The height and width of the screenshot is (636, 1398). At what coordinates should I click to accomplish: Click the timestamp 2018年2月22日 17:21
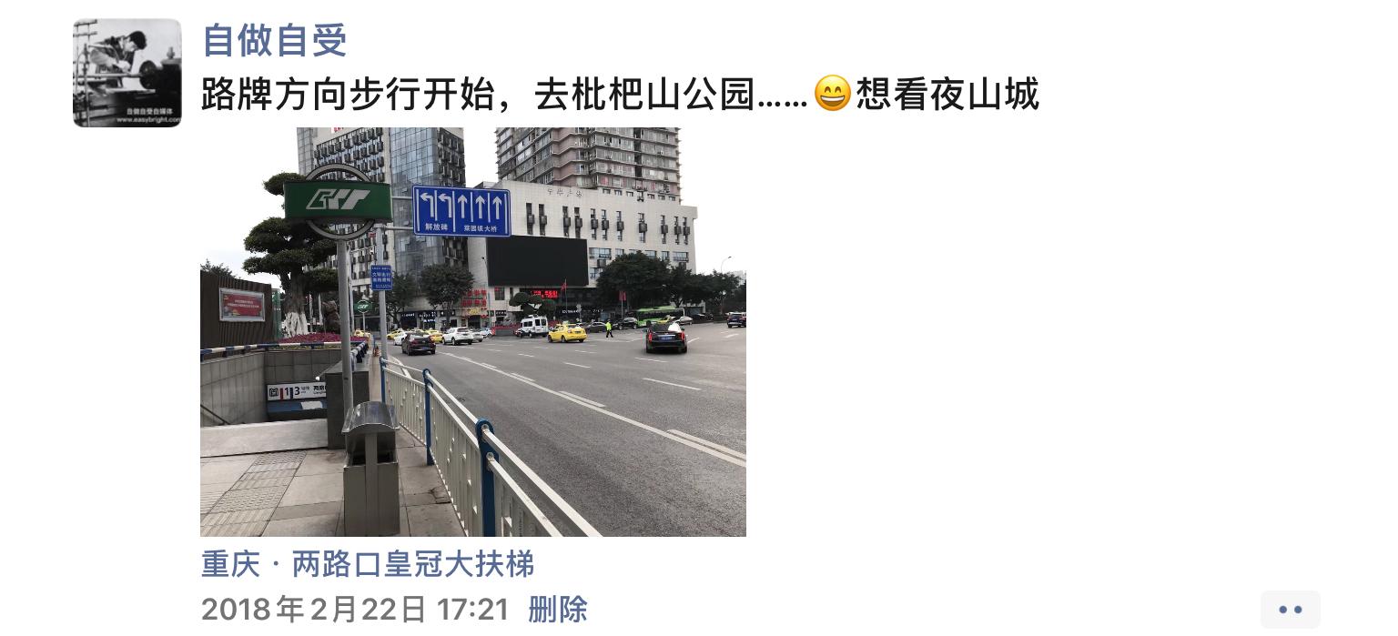pyautogui.click(x=355, y=610)
